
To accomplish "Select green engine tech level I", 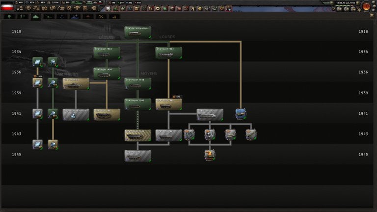I will tap(53, 62).
